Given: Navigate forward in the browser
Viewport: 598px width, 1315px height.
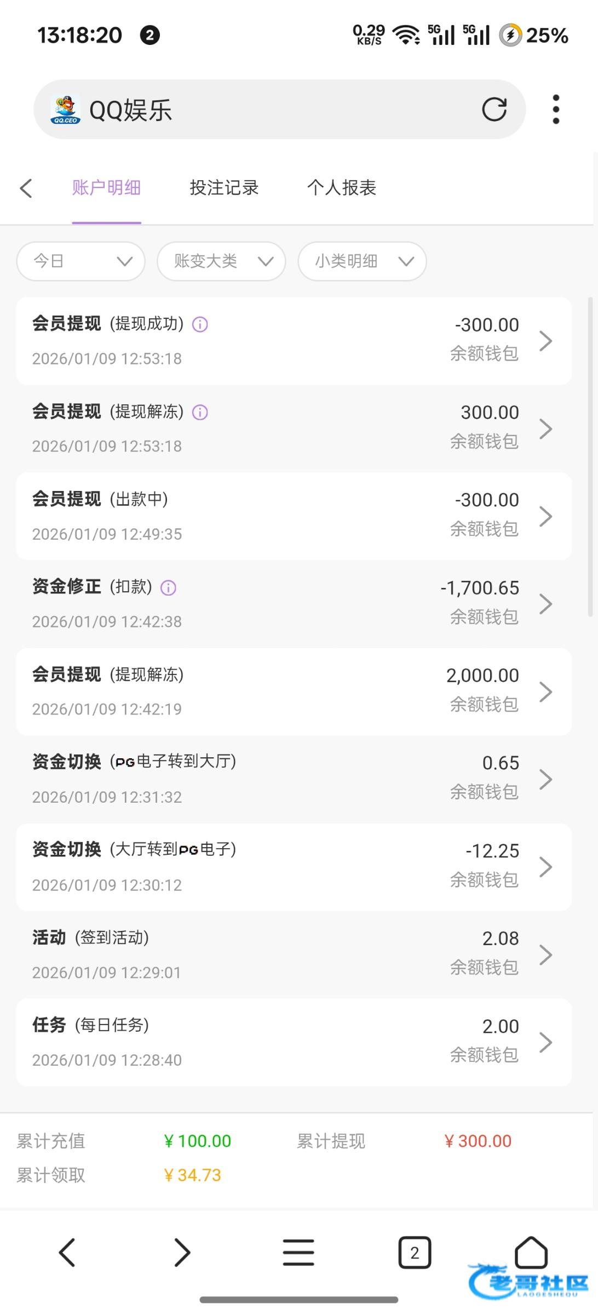Looking at the screenshot, I should 182,1253.
